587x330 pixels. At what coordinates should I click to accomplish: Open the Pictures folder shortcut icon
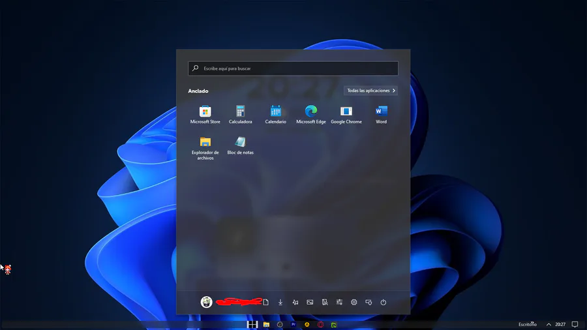pyautogui.click(x=310, y=302)
